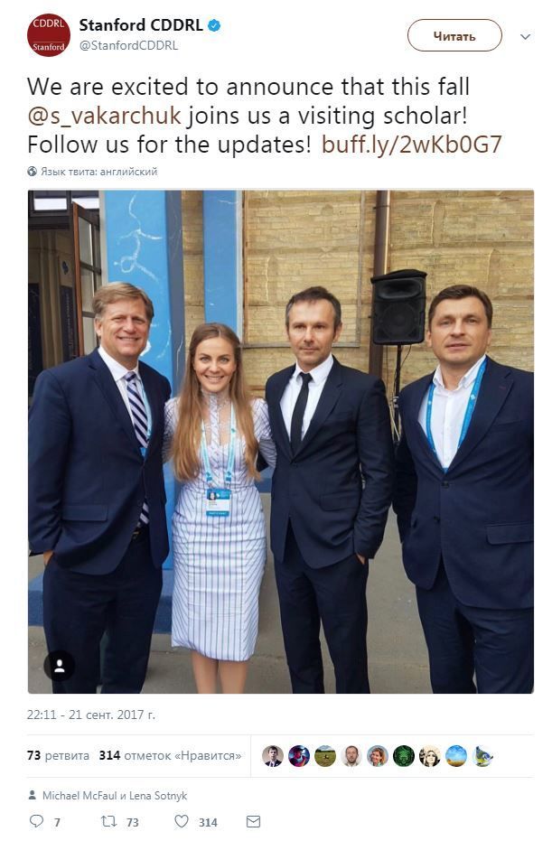
Task: Open the Michael McFaul tagged user link
Action: tap(80, 796)
